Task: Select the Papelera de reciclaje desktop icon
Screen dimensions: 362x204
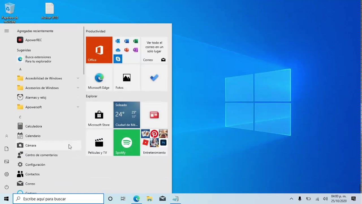Action: coord(10,13)
